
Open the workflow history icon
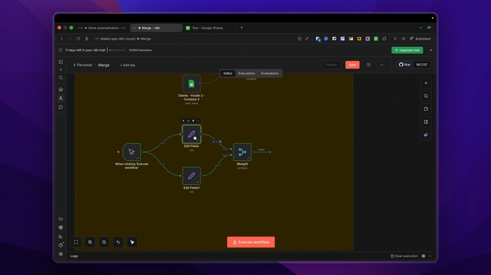pos(369,65)
